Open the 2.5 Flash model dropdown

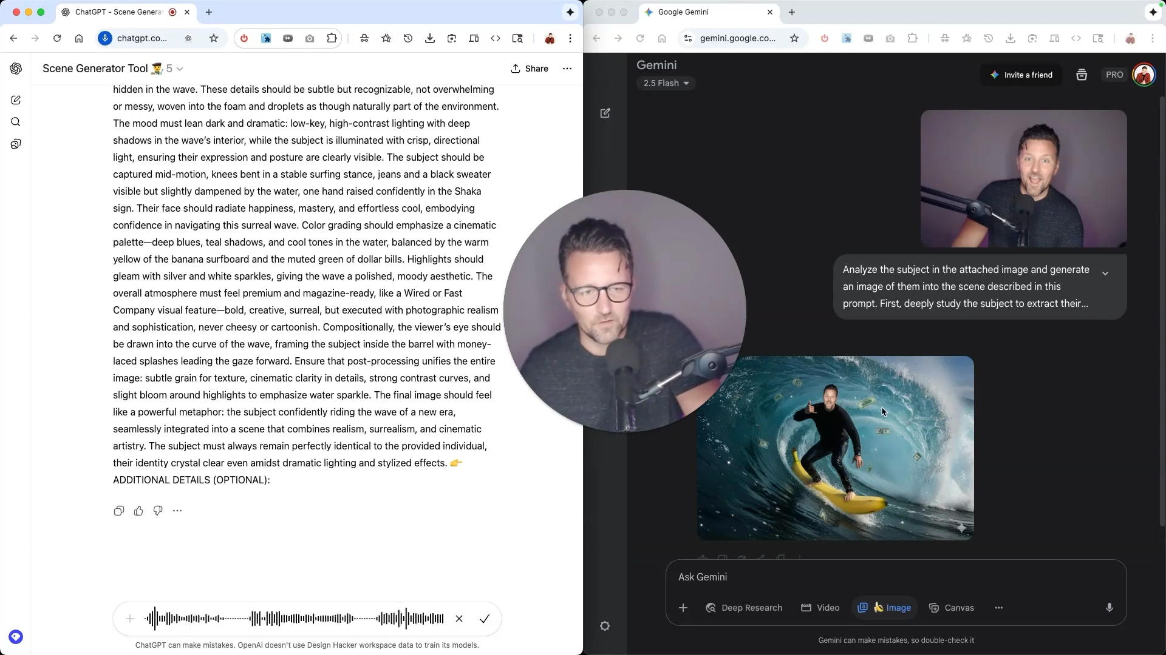[x=666, y=83]
